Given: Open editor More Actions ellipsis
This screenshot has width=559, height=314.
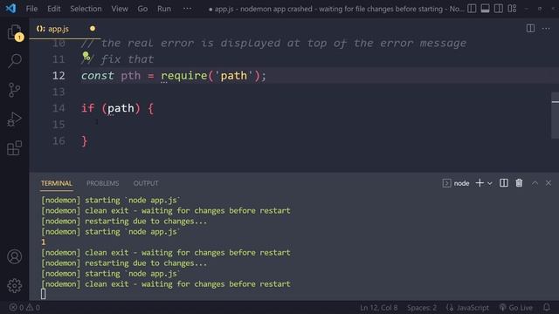Looking at the screenshot, I should [x=546, y=28].
